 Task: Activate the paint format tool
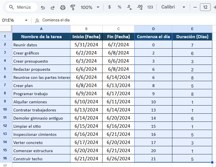(x=73, y=7)
